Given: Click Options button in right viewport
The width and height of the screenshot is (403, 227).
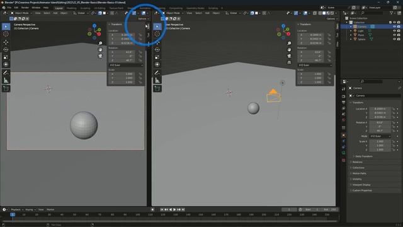Looking at the screenshot, I should click(332, 19).
